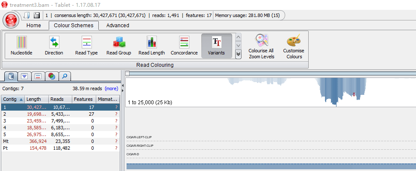Select the Mt contig row
The image size is (416, 171).
(60, 141)
